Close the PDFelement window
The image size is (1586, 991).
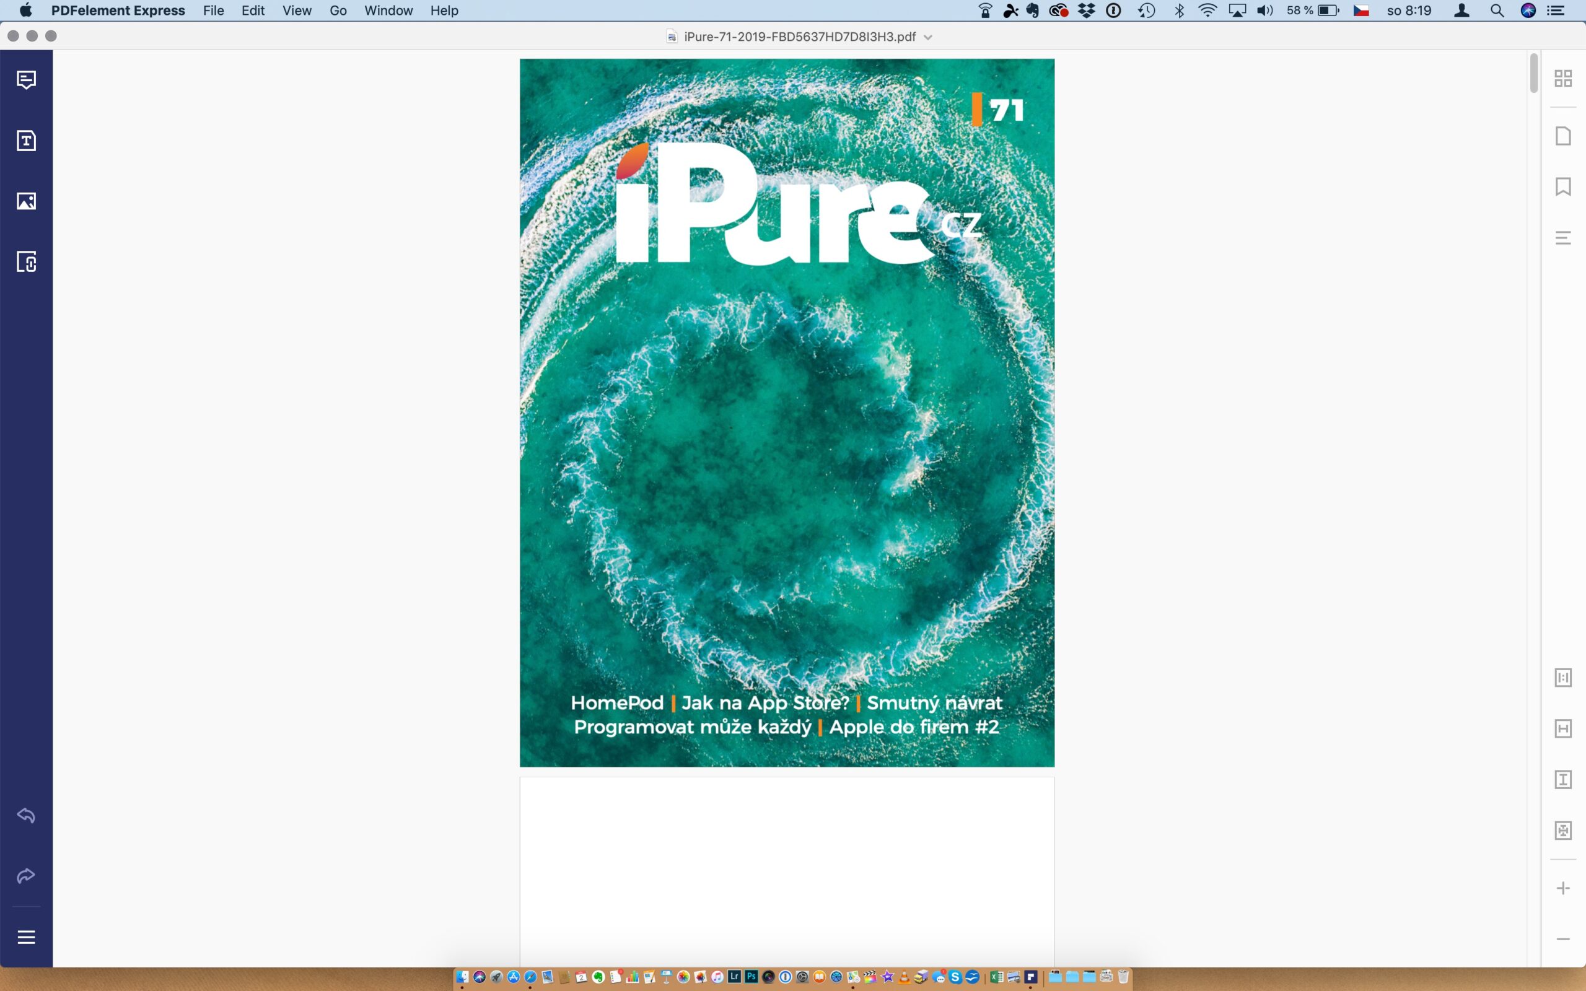[x=13, y=36]
